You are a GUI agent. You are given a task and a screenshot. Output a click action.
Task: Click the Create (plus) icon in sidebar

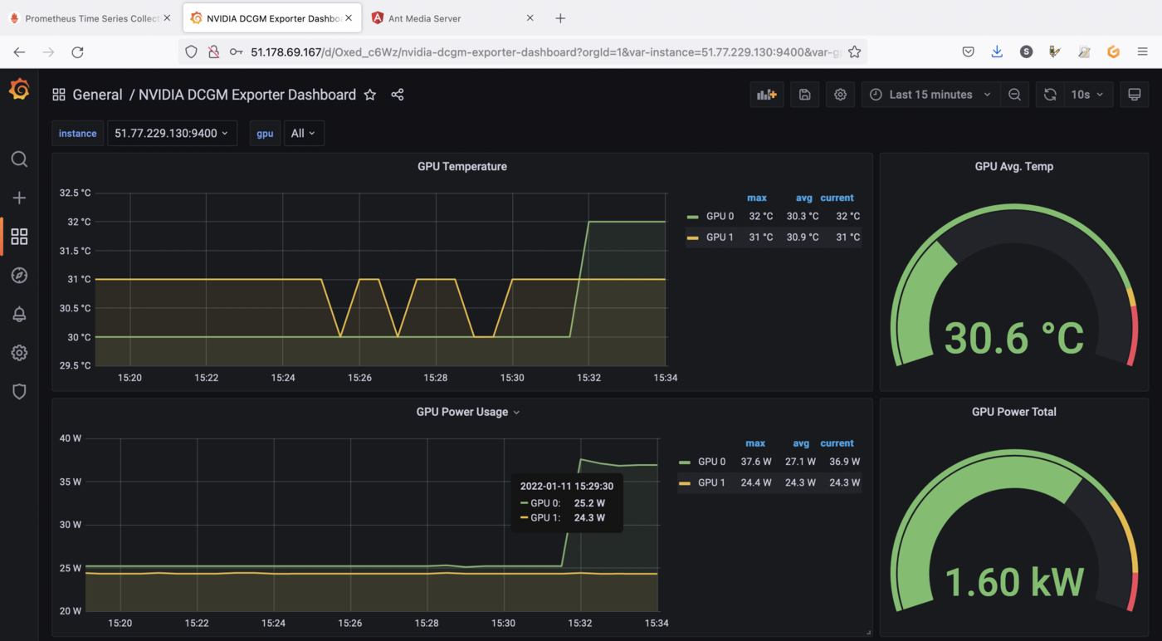[x=19, y=198]
